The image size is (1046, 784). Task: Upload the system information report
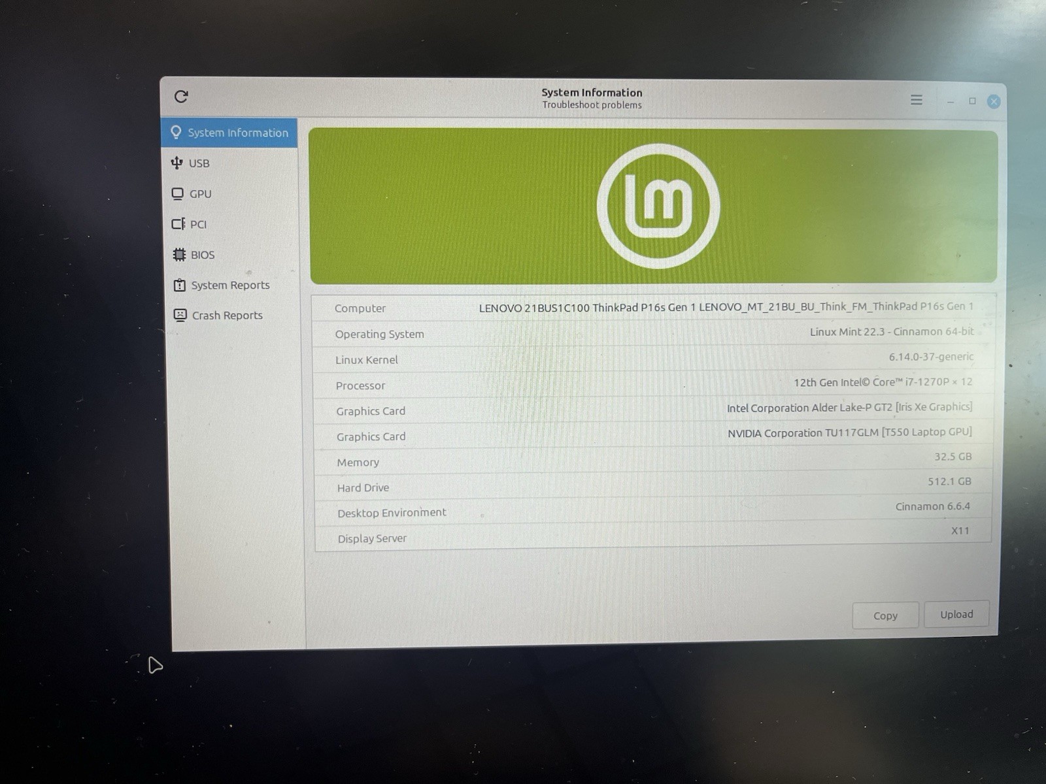click(x=956, y=614)
